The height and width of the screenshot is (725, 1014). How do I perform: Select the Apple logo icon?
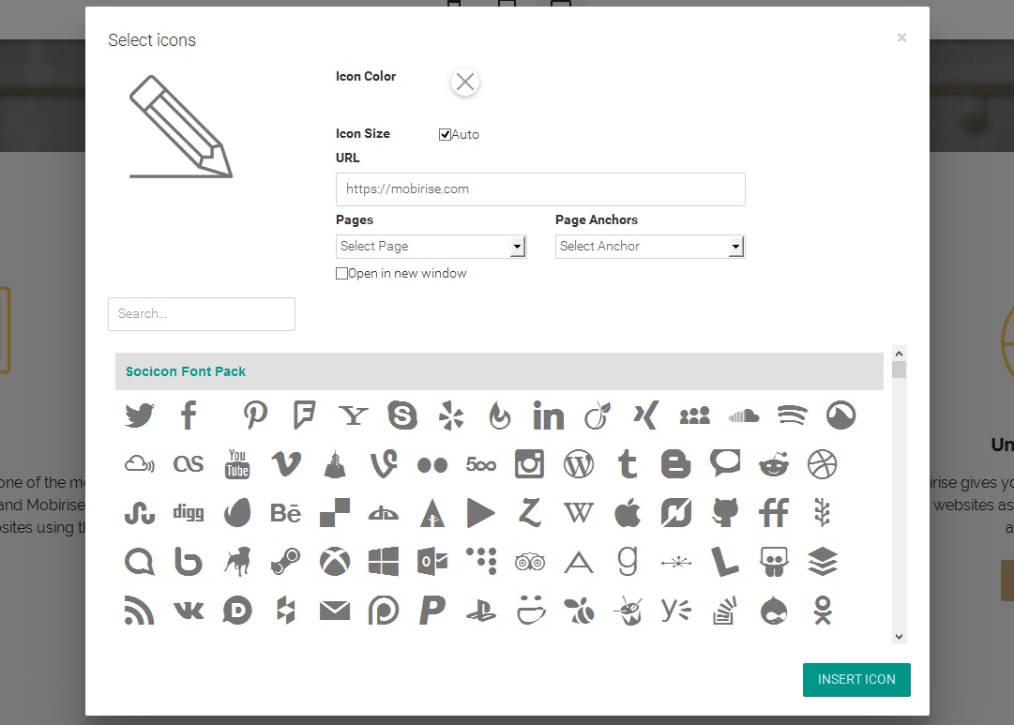(628, 512)
